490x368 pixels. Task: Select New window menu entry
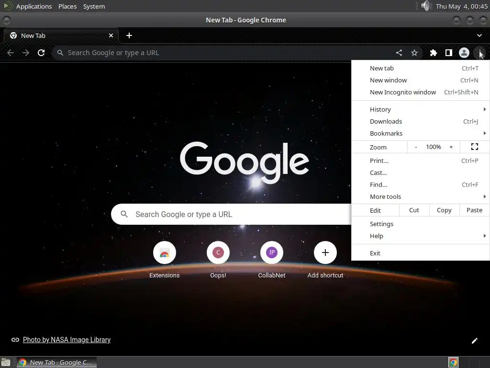point(420,80)
